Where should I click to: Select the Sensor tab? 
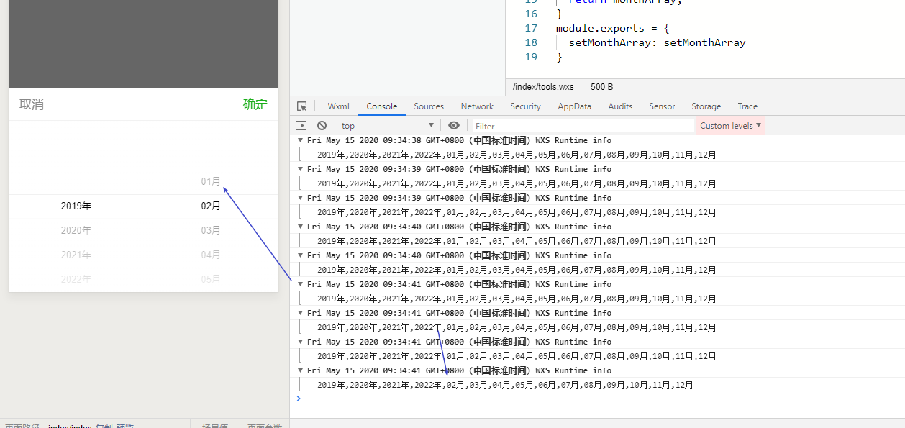pyautogui.click(x=662, y=106)
